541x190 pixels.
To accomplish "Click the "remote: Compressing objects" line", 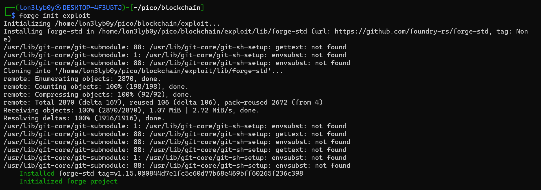I will (97, 94).
